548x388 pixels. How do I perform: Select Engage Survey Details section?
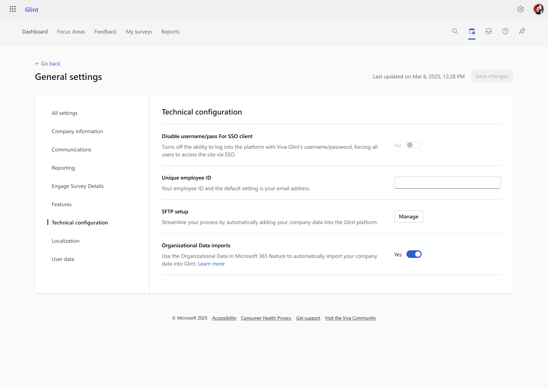point(78,186)
